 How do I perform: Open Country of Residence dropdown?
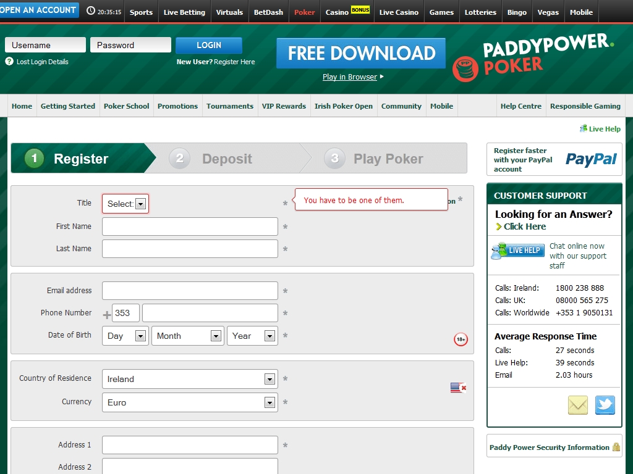tap(190, 379)
